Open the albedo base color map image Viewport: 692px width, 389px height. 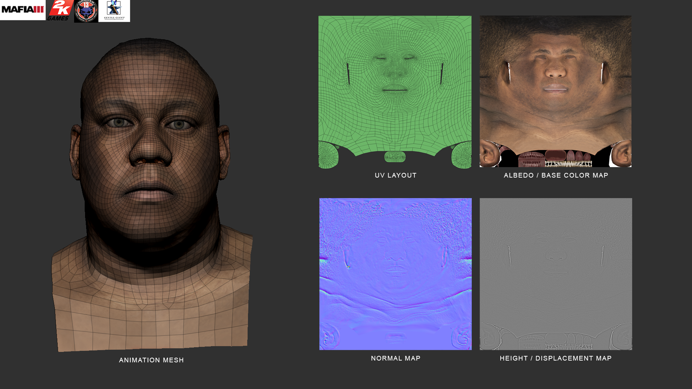(x=555, y=91)
